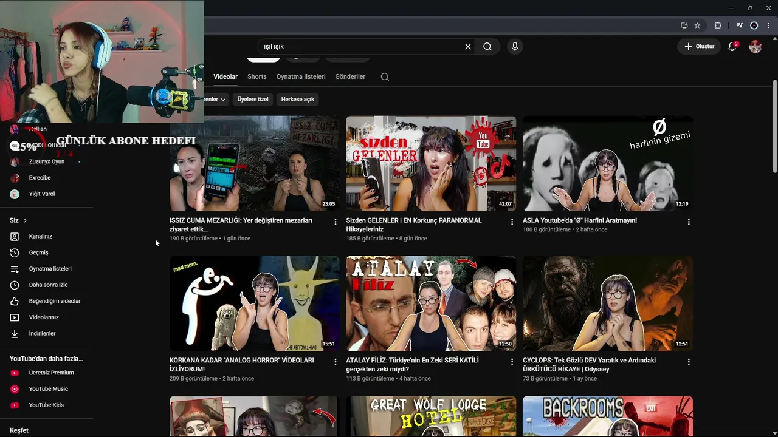Viewport: 778px width, 437px height.
Task: Click the İndirilenler download icon
Action: tap(15, 333)
